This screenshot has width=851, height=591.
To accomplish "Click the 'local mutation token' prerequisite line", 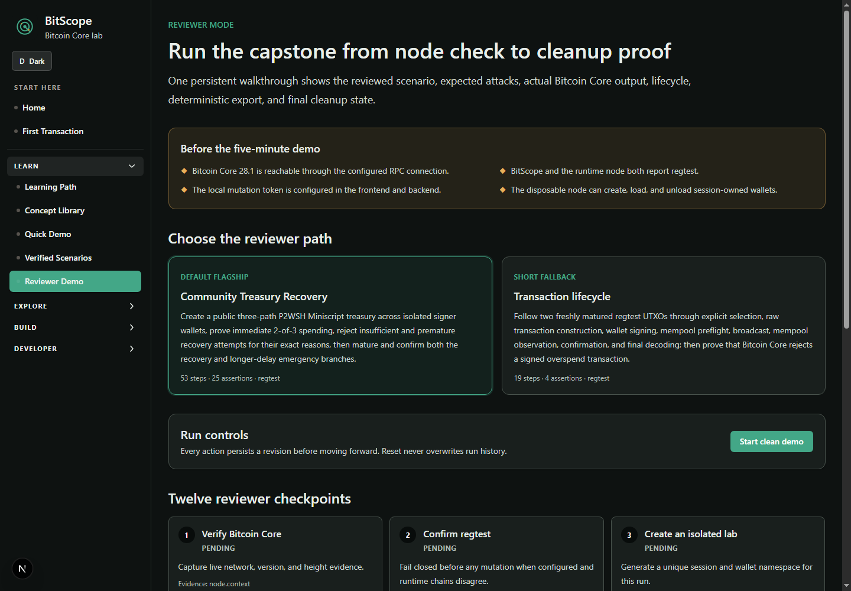I will pyautogui.click(x=317, y=190).
